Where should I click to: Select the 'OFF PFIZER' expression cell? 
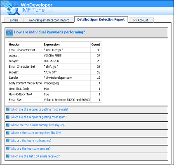coord(67,61)
